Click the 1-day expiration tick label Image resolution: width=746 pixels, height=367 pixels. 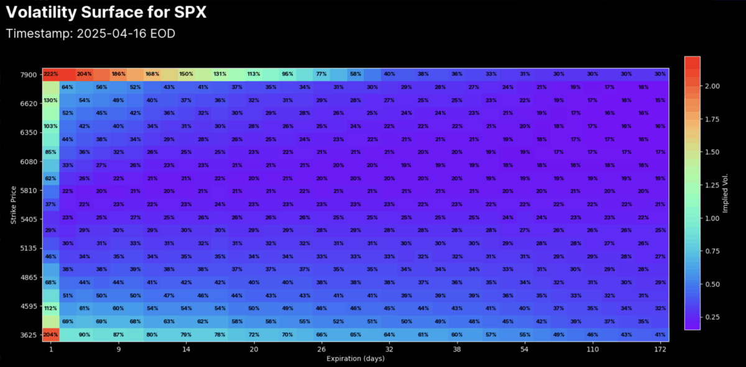pyautogui.click(x=52, y=349)
